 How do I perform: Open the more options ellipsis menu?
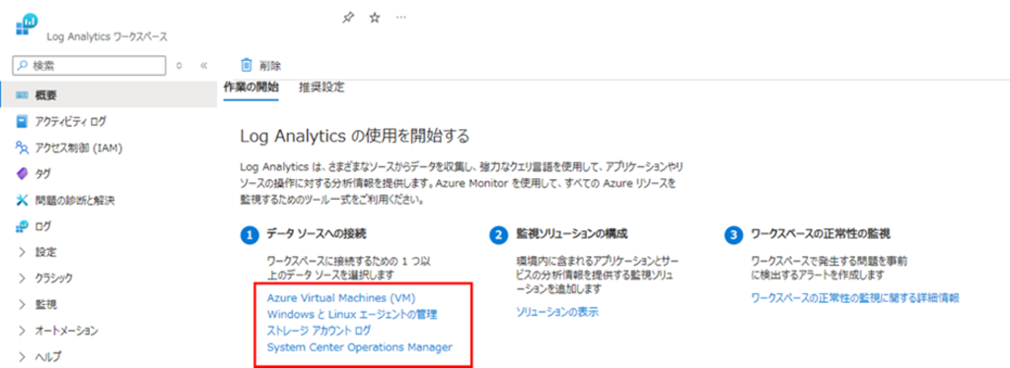pos(400,18)
